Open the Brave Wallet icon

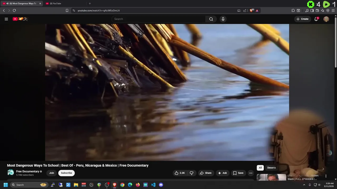pos(317,10)
